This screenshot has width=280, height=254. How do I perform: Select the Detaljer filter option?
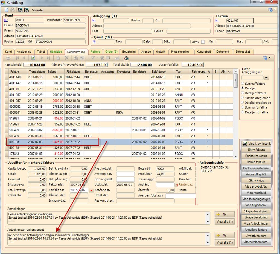[x=243, y=88]
